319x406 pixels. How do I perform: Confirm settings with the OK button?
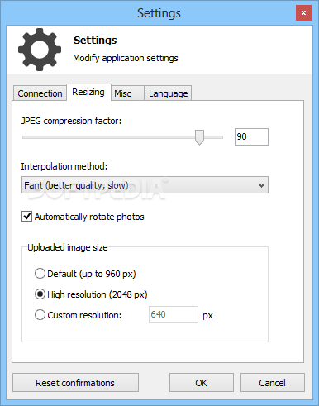tap(202, 383)
